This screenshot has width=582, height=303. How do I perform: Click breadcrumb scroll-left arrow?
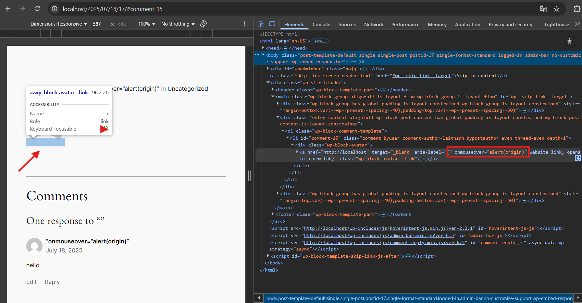click(x=259, y=297)
